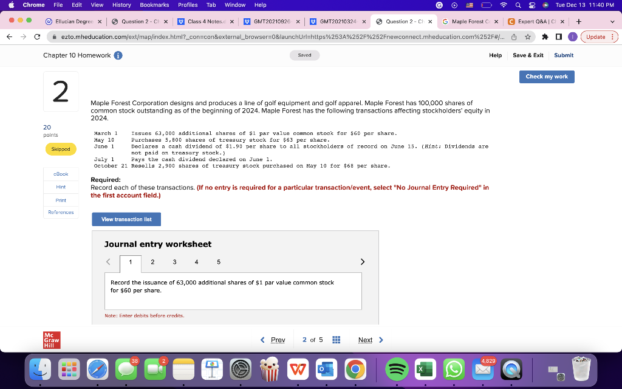Viewport: 622px width, 389px height.
Task: Open WhatsApp from the Dock
Action: (453, 369)
